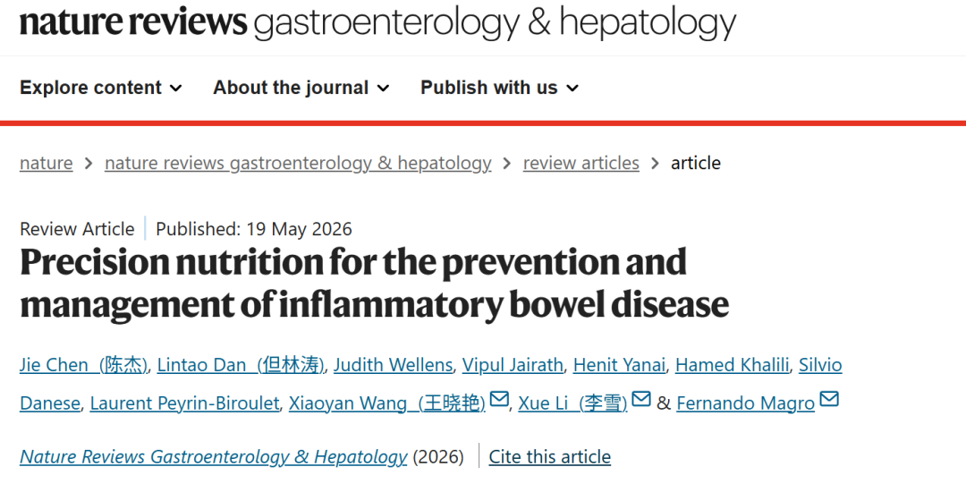Image resolution: width=966 pixels, height=484 pixels.
Task: Open Hamed Khalili author link
Action: 732,365
